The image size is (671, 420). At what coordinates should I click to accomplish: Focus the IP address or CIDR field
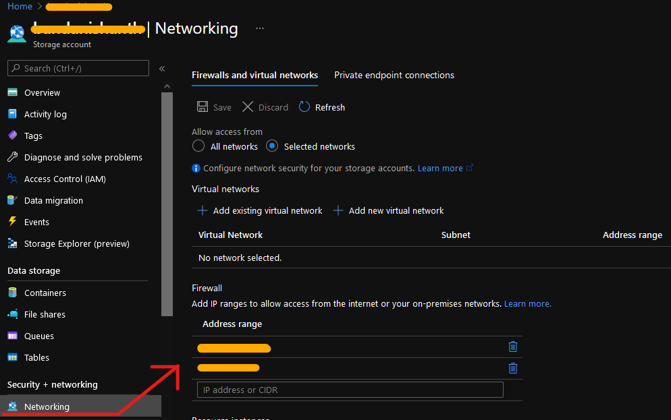[x=350, y=390]
